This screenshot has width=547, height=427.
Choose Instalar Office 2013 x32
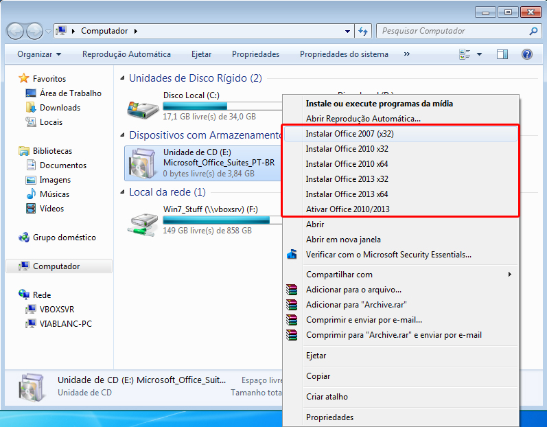401,179
